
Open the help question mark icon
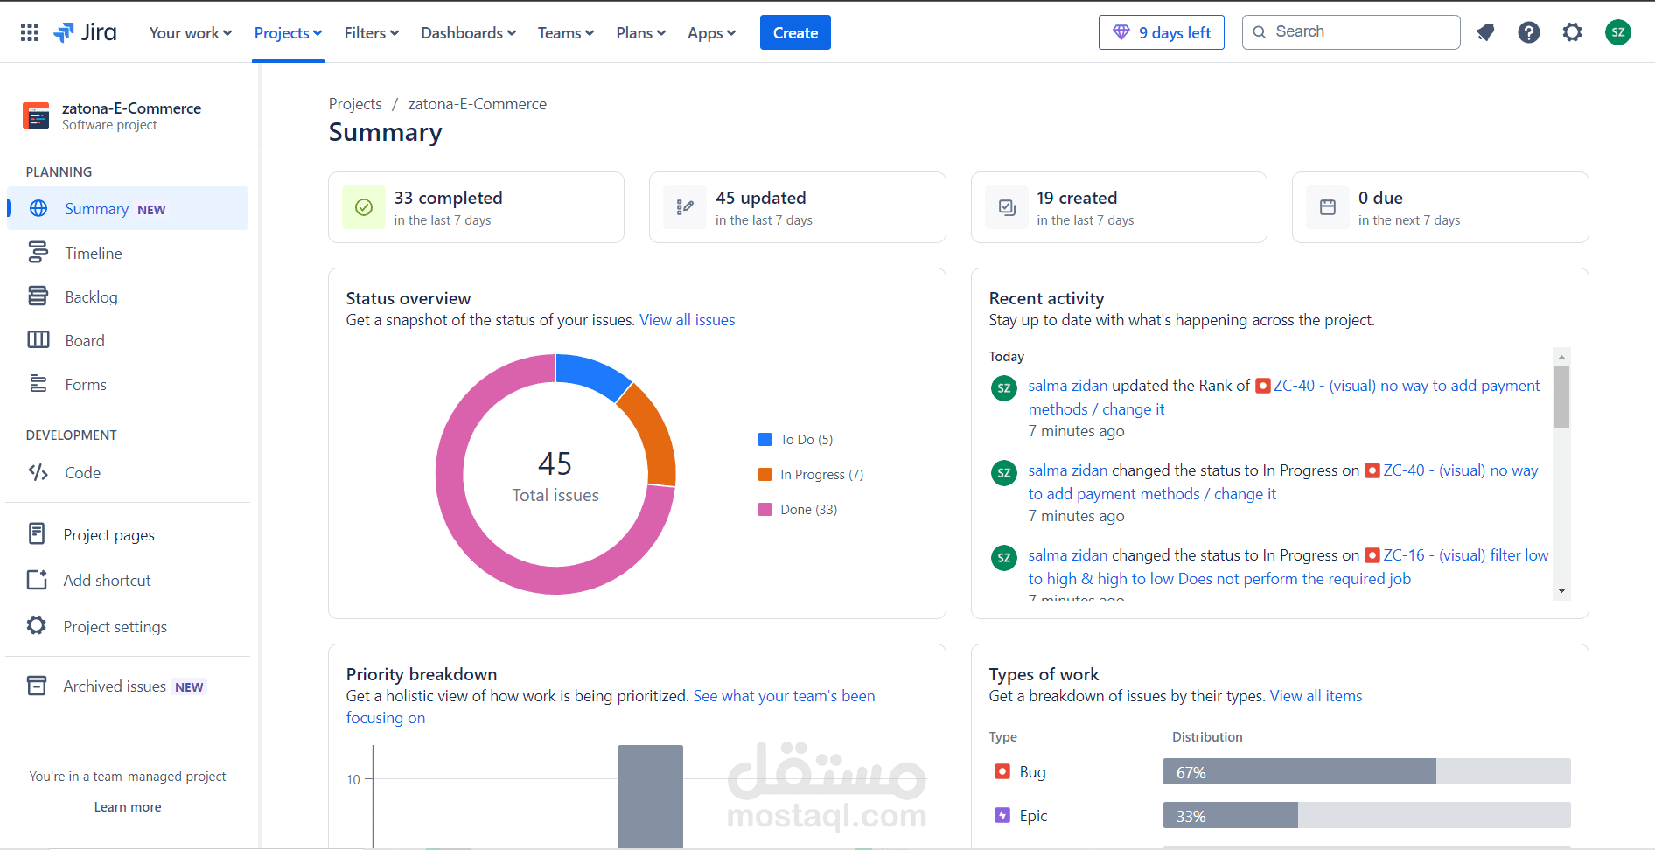1529,32
